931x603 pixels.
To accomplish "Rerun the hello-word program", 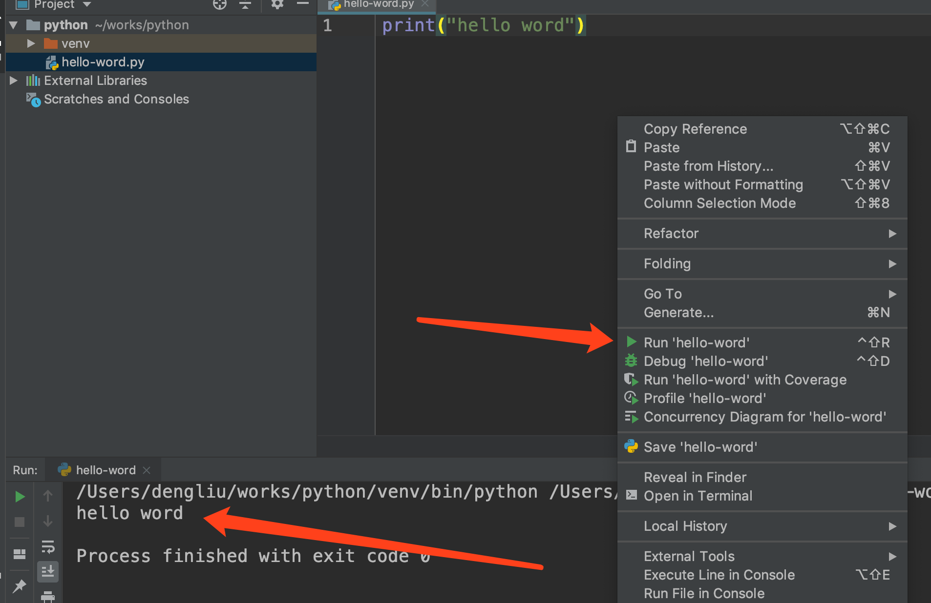I will click(19, 496).
